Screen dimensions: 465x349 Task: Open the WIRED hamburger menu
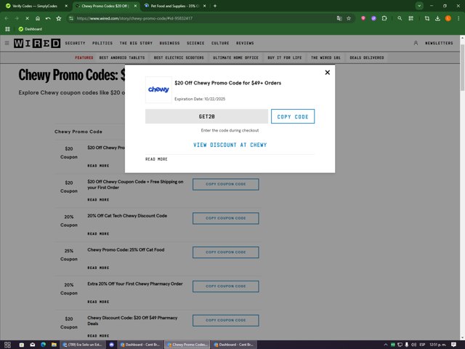tap(7, 43)
